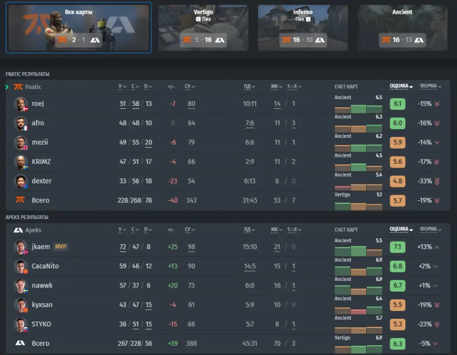Click the Apeks team logo in table header
Viewport: 457px width, 355px height.
click(18, 230)
